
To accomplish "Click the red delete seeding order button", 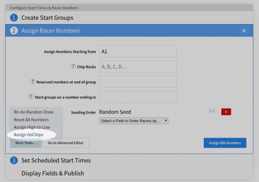I will point(226,112).
